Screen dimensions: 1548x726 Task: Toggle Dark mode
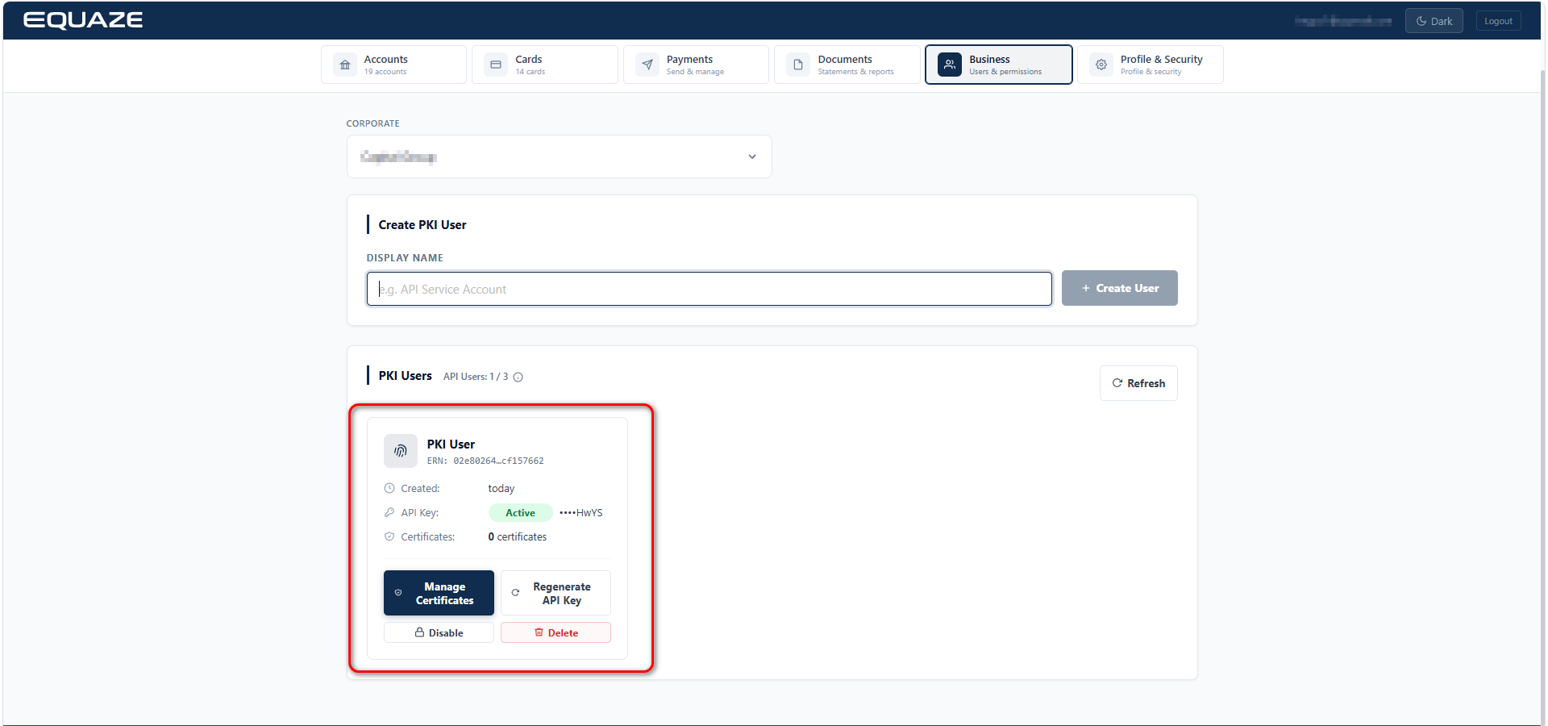point(1434,21)
